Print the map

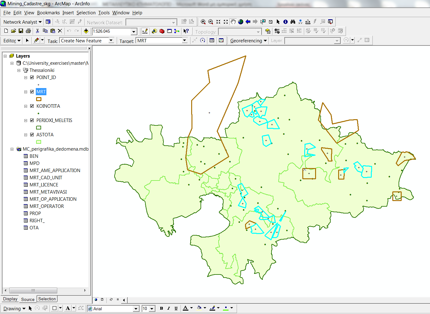click(28, 31)
